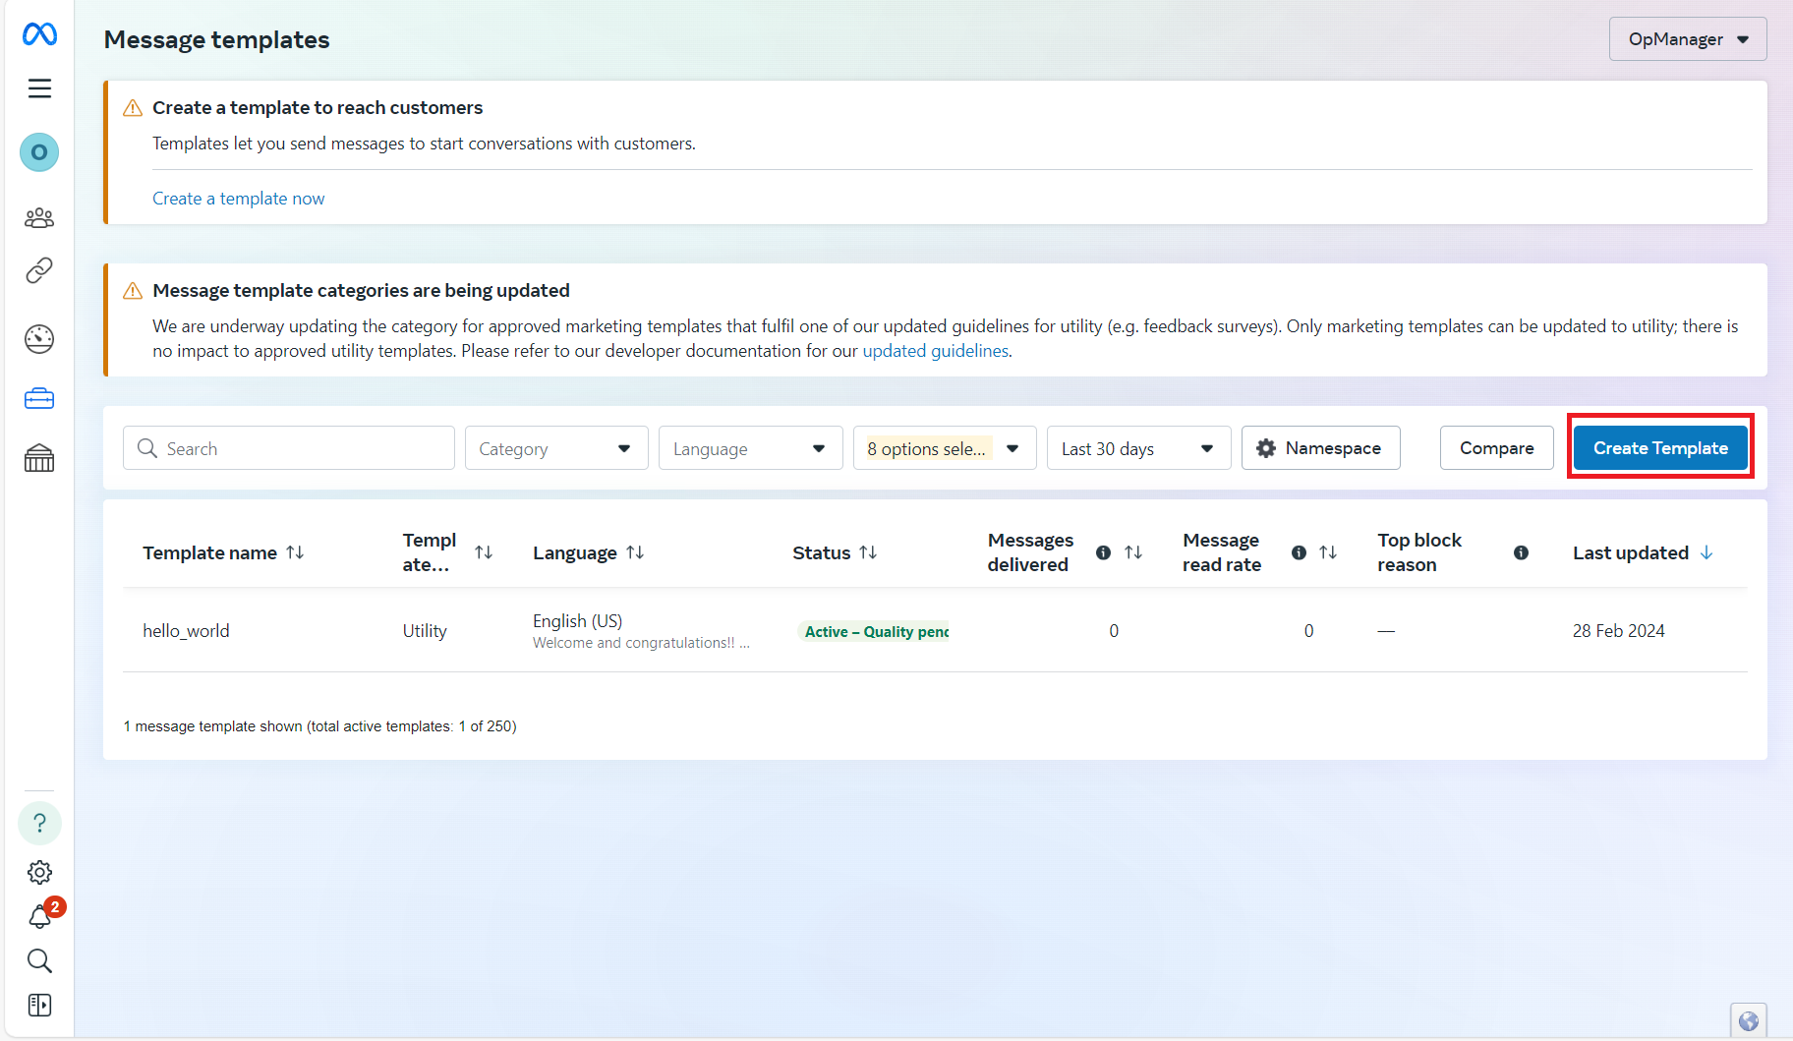The width and height of the screenshot is (1793, 1041).
Task: Open the settings gear in sidebar
Action: (x=39, y=872)
